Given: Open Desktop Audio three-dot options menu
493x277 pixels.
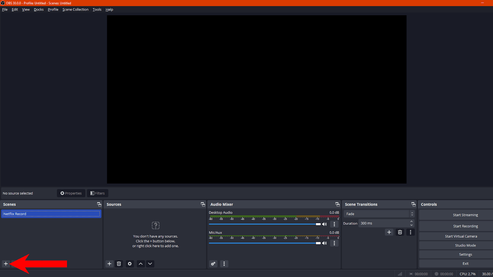Looking at the screenshot, I should 334,224.
